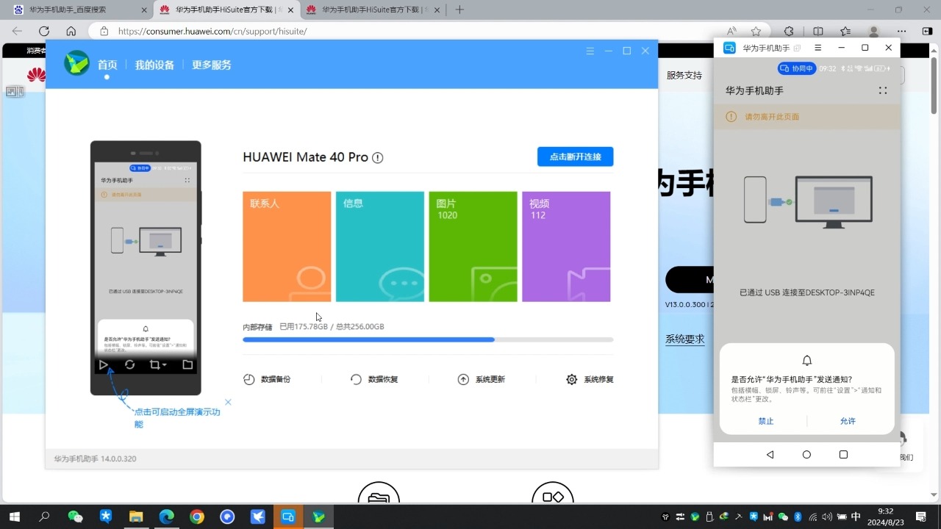Click the browser home button
The width and height of the screenshot is (941, 529).
click(x=71, y=31)
